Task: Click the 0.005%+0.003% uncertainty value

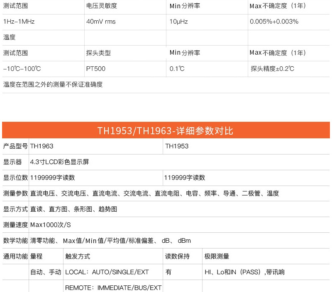Action: click(x=274, y=22)
